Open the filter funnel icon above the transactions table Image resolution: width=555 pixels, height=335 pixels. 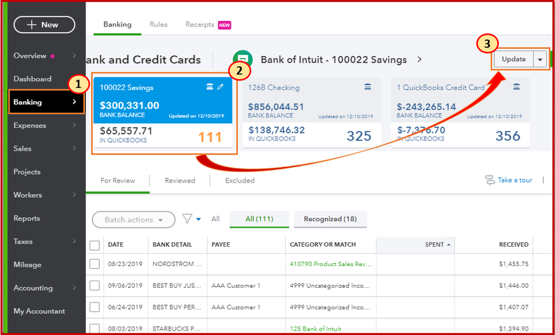click(187, 219)
